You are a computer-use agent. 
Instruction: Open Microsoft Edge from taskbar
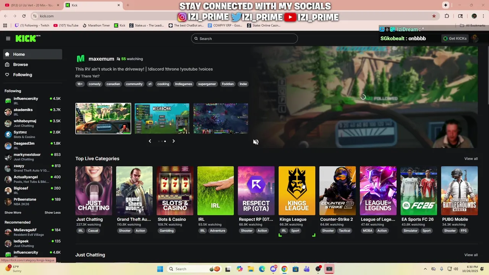(262, 269)
